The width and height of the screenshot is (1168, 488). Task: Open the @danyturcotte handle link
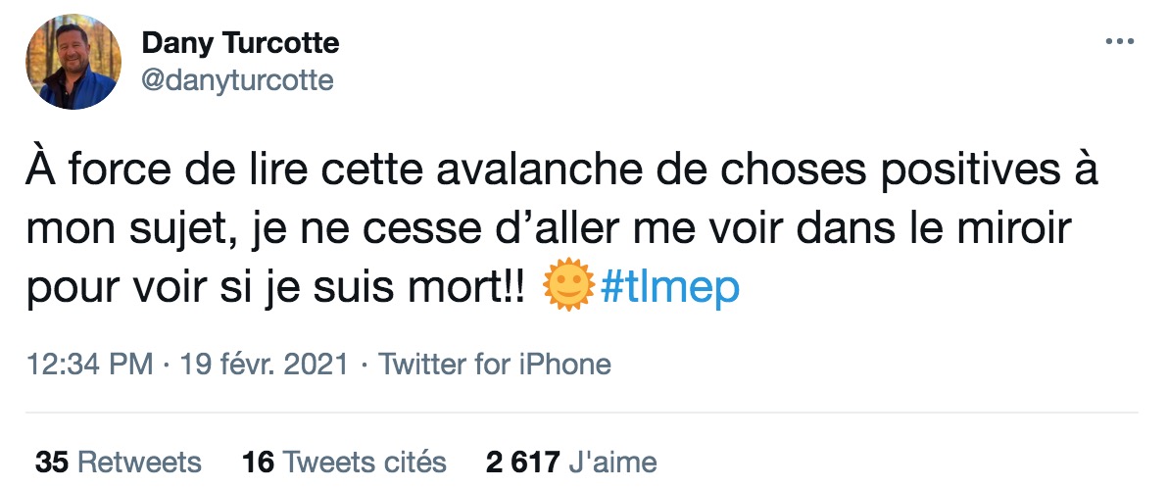pos(238,79)
